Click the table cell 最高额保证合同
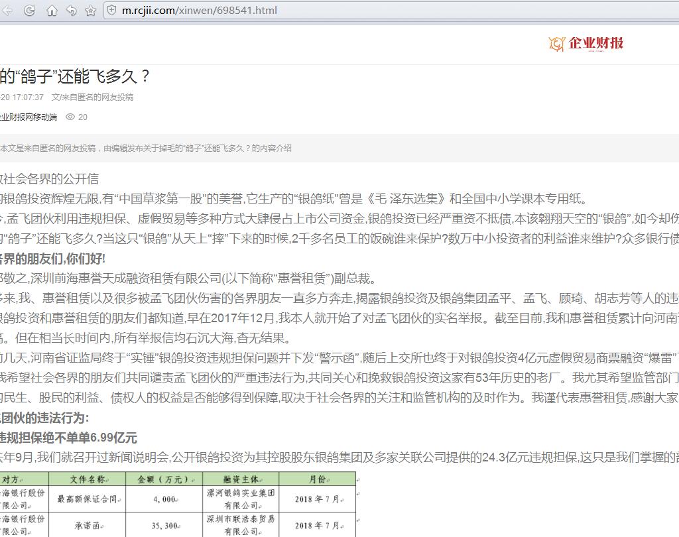The image size is (679, 537). (87, 499)
